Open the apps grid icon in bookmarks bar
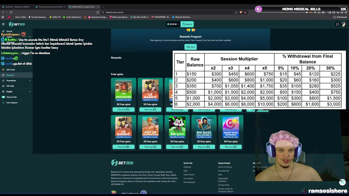This screenshot has width=349, height=196. [3, 17]
